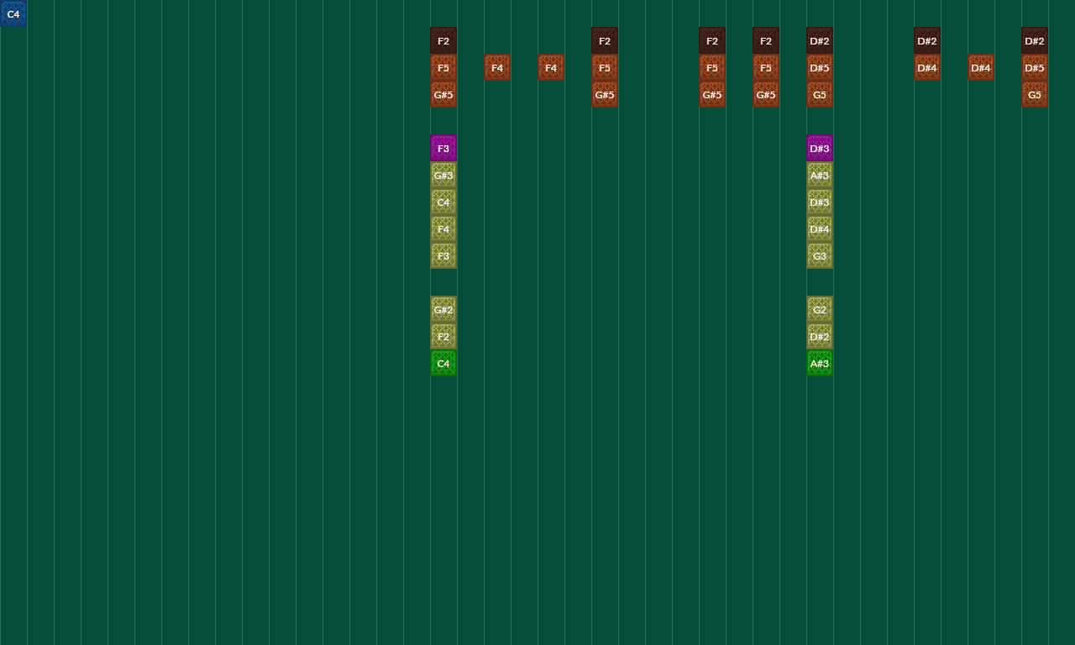Select the G3 note at the bottom of its stack

pyautogui.click(x=820, y=256)
